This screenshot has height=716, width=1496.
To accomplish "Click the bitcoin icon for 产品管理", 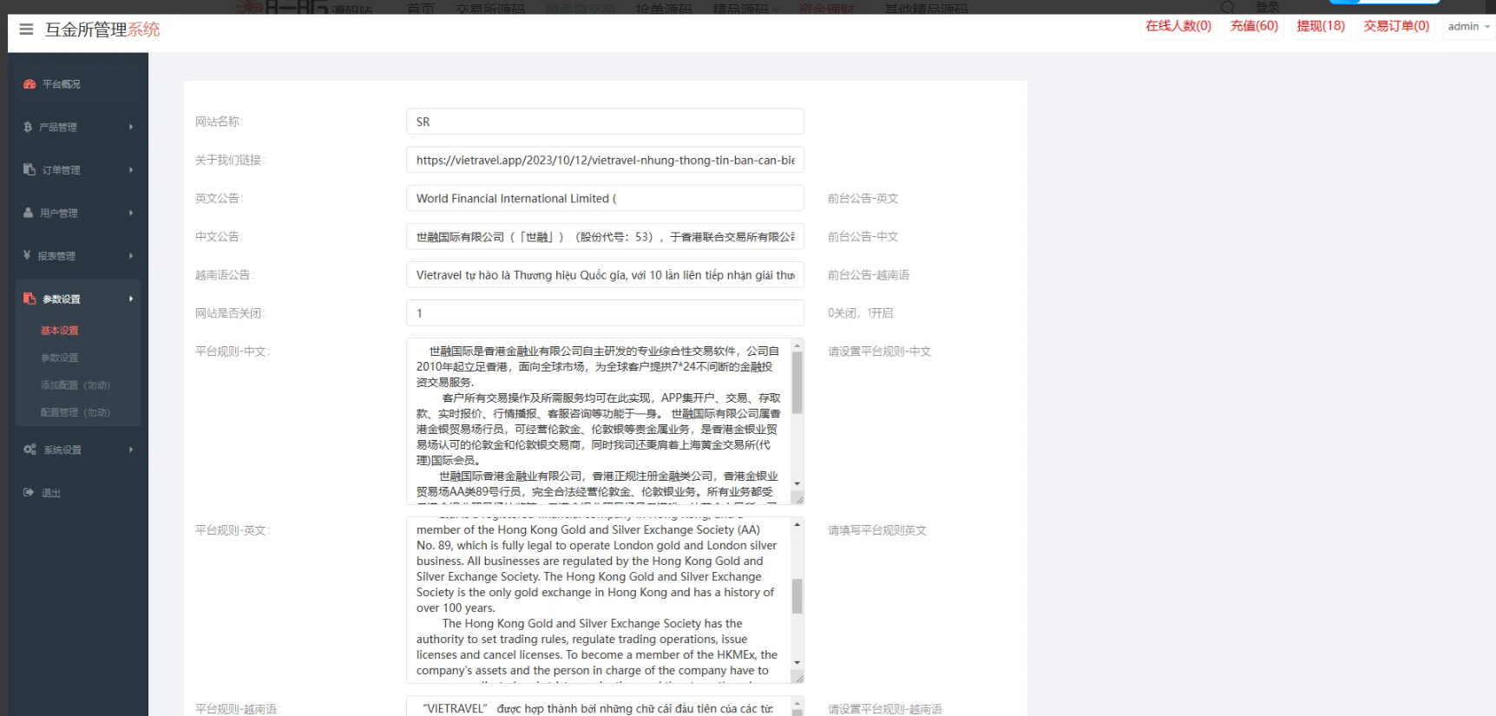I will [28, 127].
